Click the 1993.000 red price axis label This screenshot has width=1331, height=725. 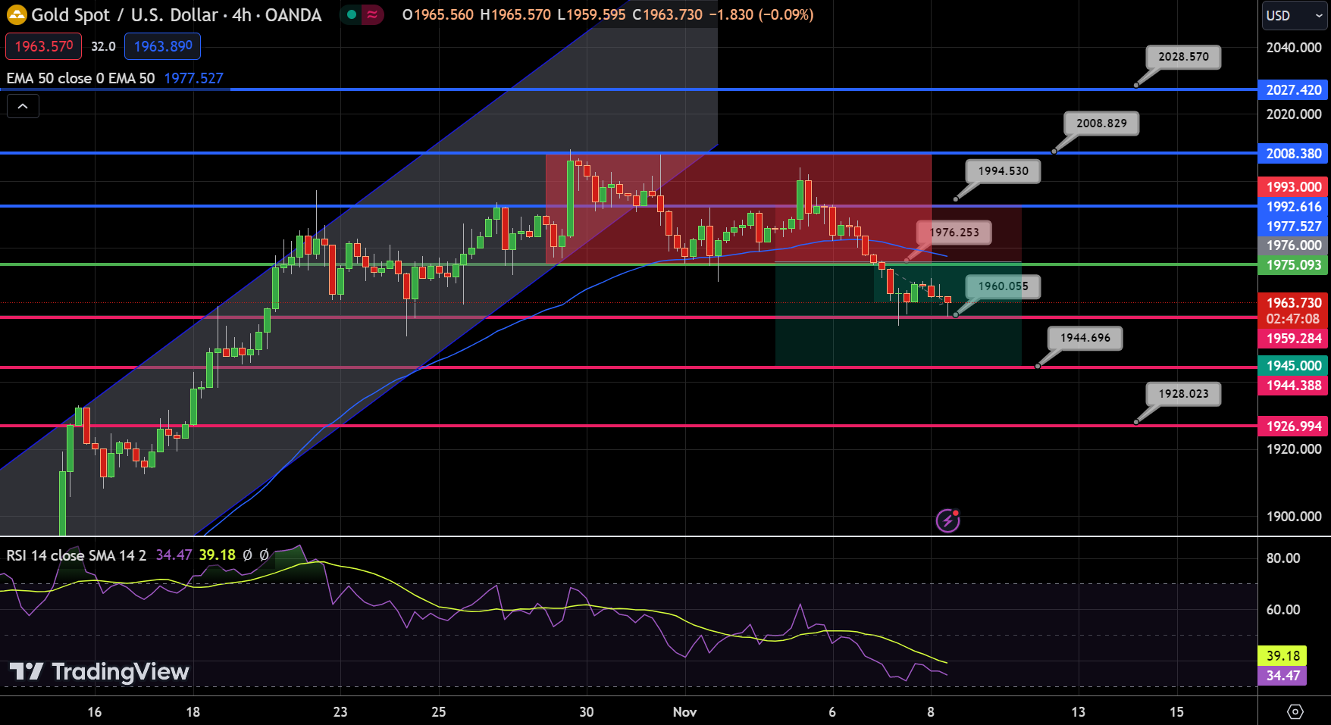[1293, 186]
